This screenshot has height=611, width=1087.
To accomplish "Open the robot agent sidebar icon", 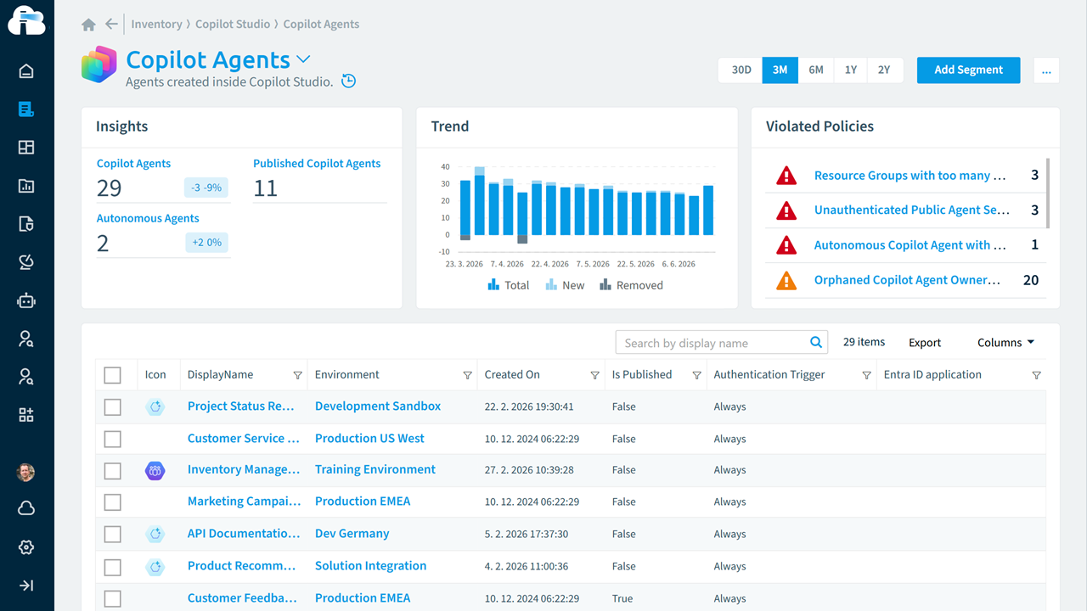I will (x=26, y=300).
